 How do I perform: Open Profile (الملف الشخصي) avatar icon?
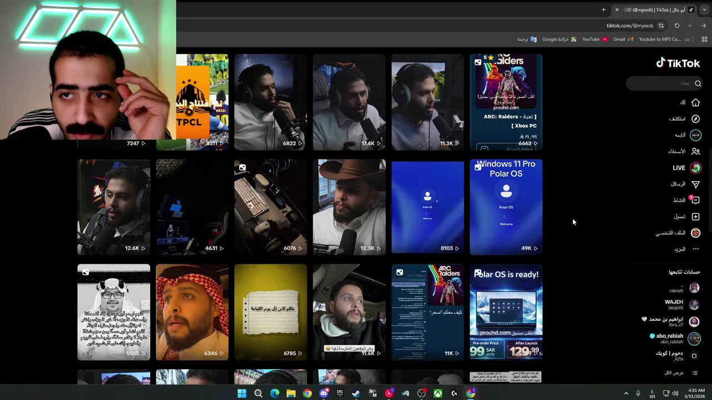tap(695, 233)
